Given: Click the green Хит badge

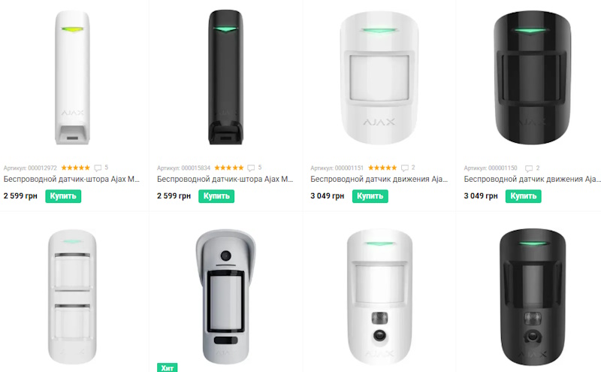Looking at the screenshot, I should 168,367.
